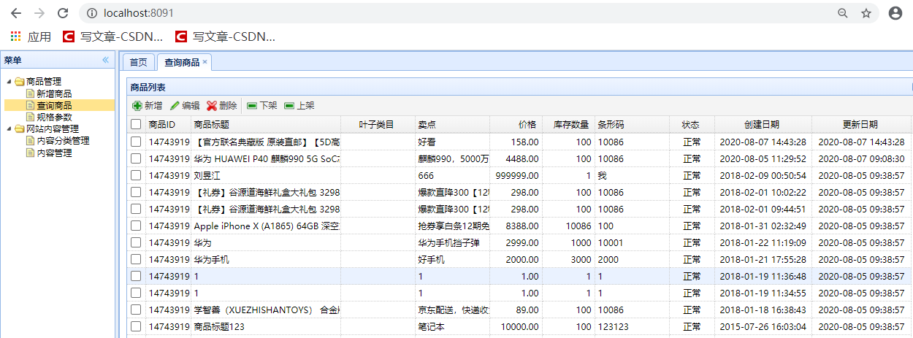
Task: Click the 商品列表 panel title
Action: coord(148,87)
